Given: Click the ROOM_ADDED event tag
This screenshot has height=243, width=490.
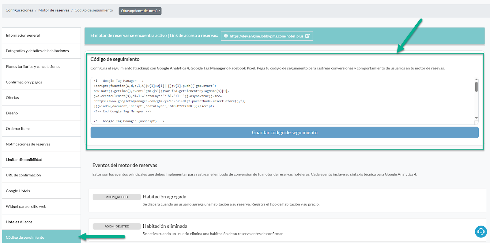Looking at the screenshot, I should 117,197.
